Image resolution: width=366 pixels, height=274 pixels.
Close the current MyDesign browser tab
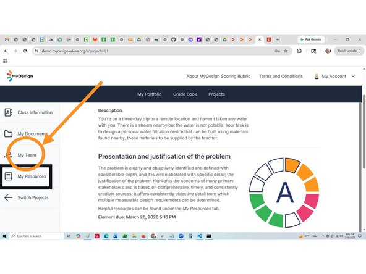pyautogui.click(x=260, y=39)
